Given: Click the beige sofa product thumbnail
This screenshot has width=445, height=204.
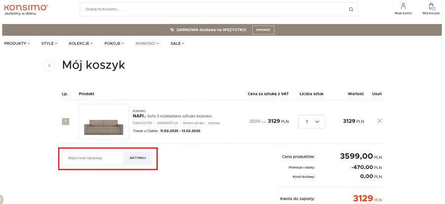Looking at the screenshot, I should click(x=103, y=122).
